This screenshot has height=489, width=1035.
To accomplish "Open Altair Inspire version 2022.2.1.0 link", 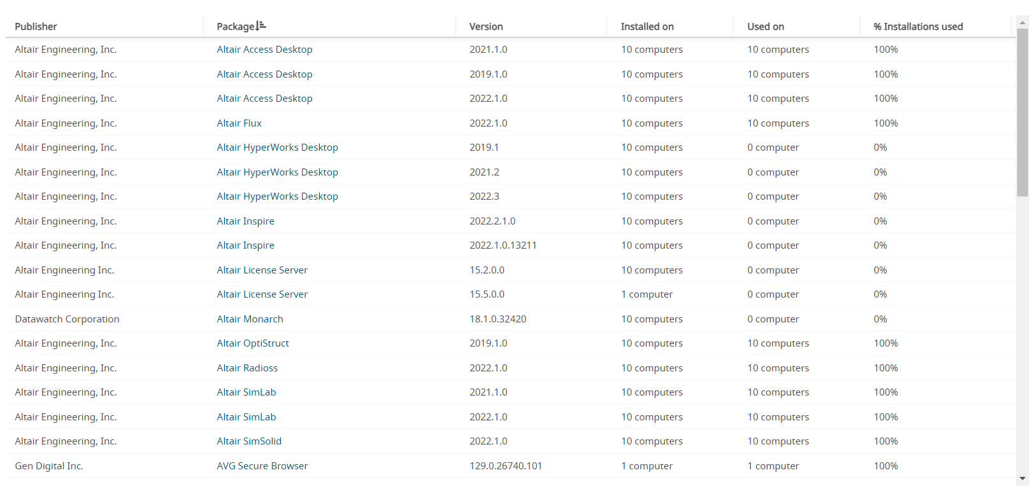I will click(x=245, y=221).
